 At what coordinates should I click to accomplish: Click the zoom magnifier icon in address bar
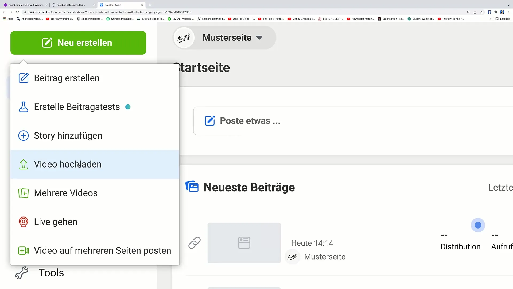pos(468,12)
